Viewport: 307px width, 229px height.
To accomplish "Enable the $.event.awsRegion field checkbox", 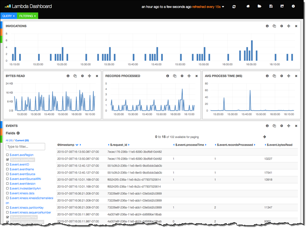I will [x=7, y=155].
